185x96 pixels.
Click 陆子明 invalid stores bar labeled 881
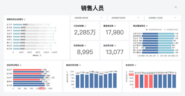coord(165,45)
